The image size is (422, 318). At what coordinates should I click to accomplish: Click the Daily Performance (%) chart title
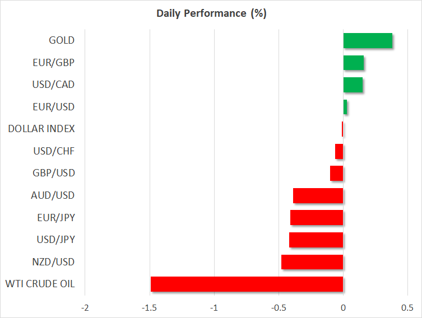point(211,13)
